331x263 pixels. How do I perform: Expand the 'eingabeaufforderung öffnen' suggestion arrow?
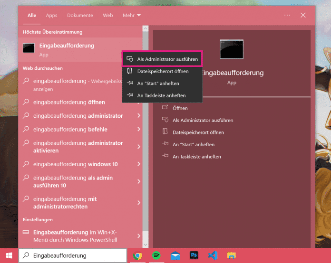(139, 102)
